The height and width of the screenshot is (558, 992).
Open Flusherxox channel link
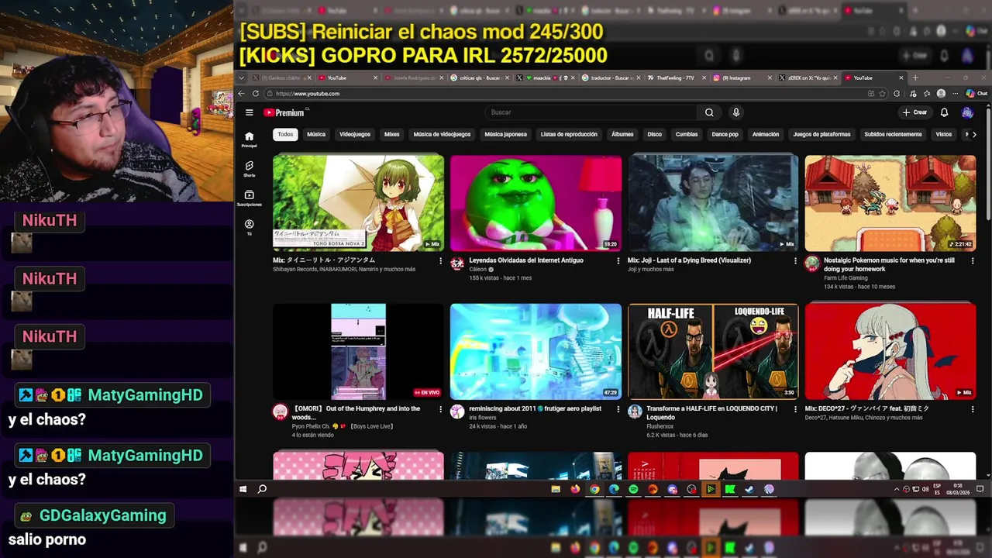660,426
